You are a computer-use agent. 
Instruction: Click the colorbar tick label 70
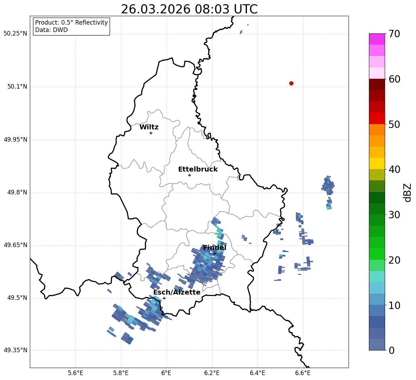coord(394,34)
